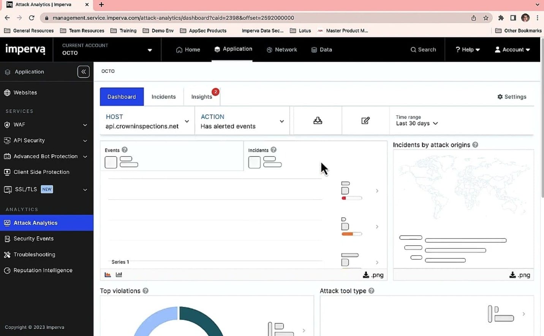Download the attack origins map as .png
This screenshot has width=544, height=336.
point(520,275)
